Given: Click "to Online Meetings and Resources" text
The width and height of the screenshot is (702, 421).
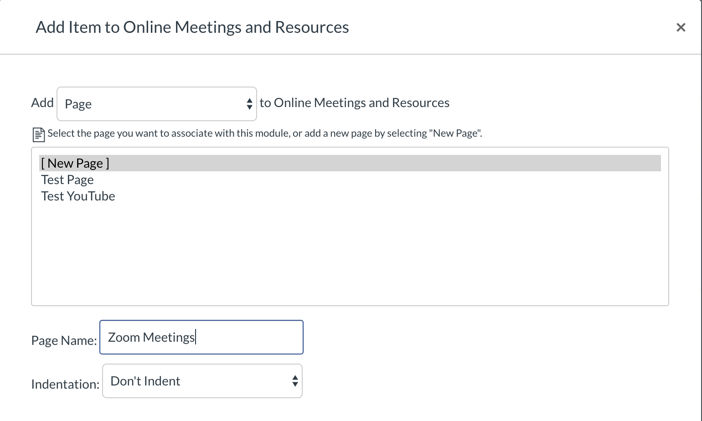Looking at the screenshot, I should (354, 103).
